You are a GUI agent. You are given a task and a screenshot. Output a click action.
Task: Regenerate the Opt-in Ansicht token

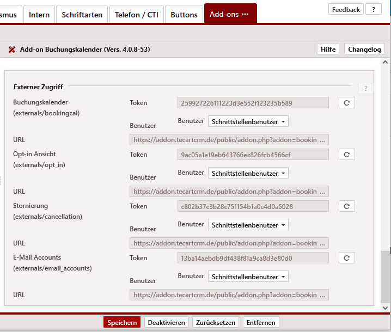346,155
